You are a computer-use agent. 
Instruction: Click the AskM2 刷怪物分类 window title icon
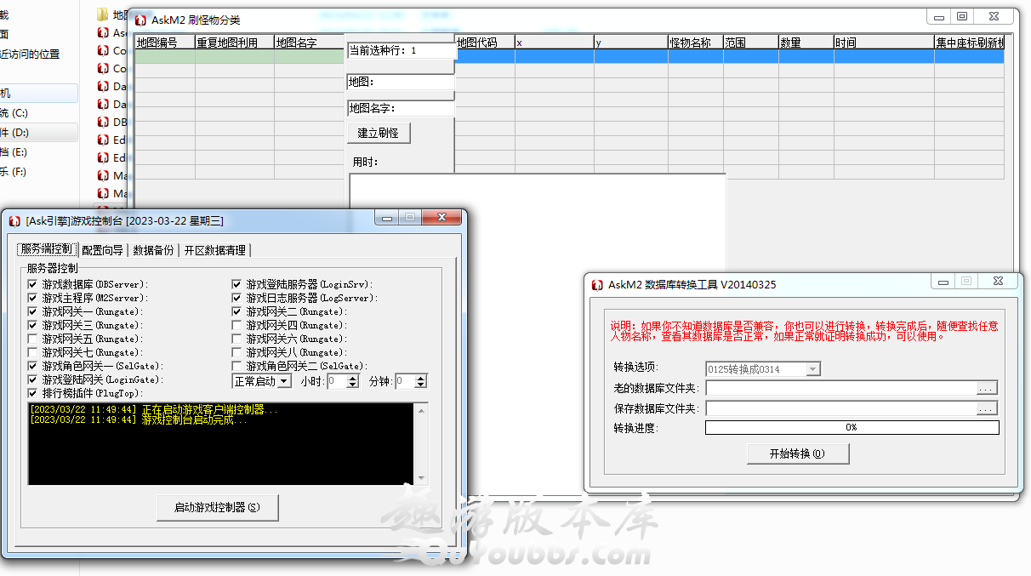140,20
